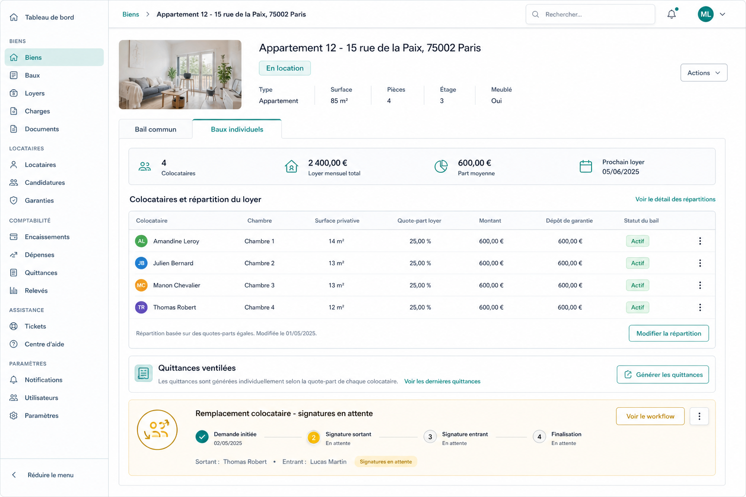The width and height of the screenshot is (746, 497).
Task: Expand the ML user account menu
Action: click(x=723, y=15)
